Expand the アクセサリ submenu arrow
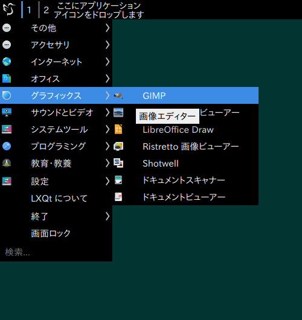 coord(108,45)
